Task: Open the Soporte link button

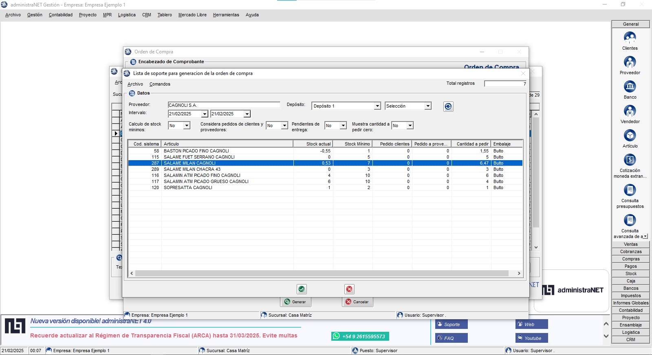Action: point(452,324)
